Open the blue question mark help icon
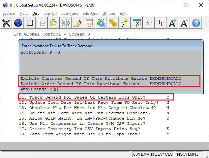Screen dimensions: 209x158 pyautogui.click(x=196, y=23)
